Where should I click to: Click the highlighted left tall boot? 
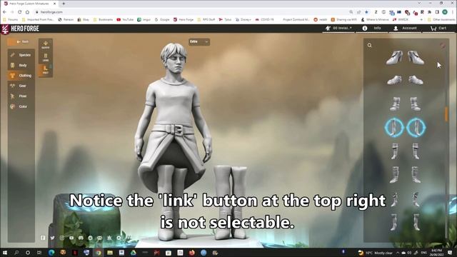394,128
